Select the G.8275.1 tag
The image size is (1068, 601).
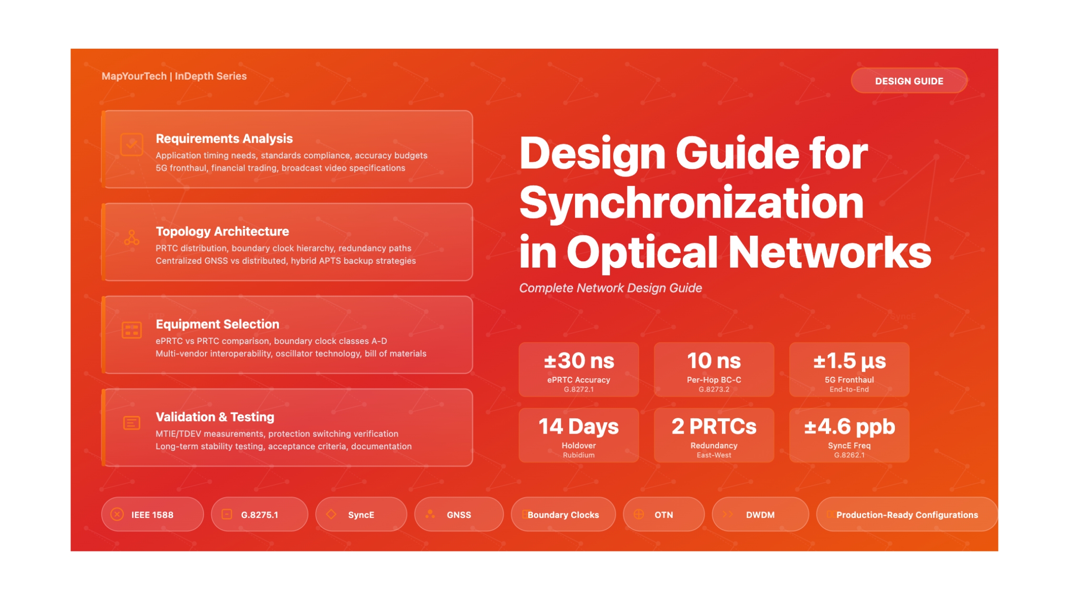259,515
